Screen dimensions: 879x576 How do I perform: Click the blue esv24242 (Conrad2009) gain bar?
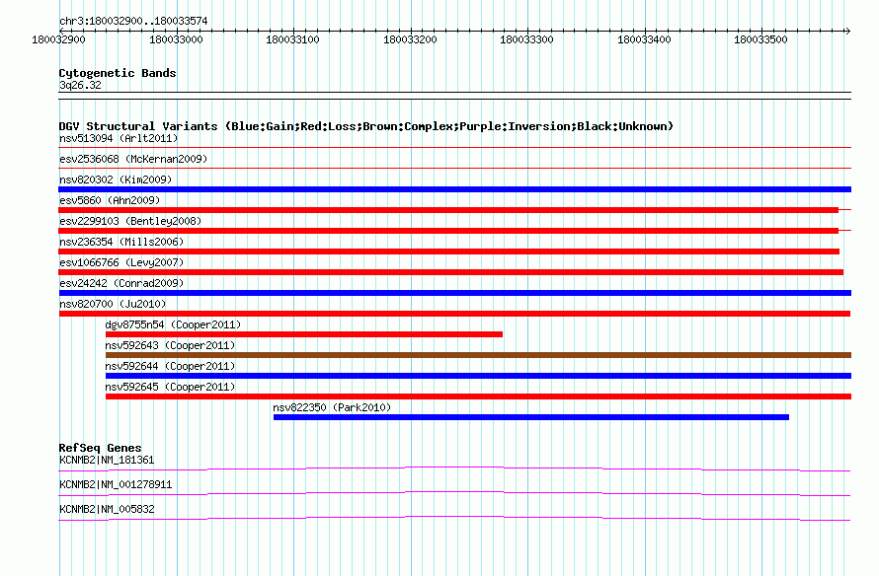(x=455, y=293)
